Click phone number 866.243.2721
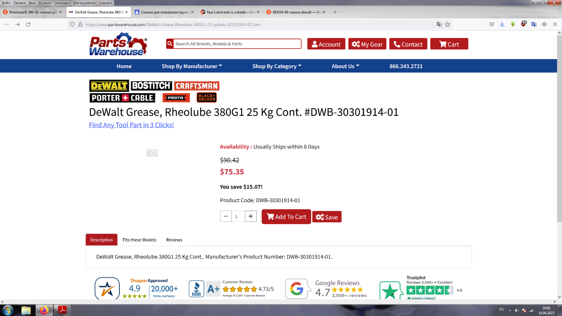The height and width of the screenshot is (316, 562). (x=406, y=66)
